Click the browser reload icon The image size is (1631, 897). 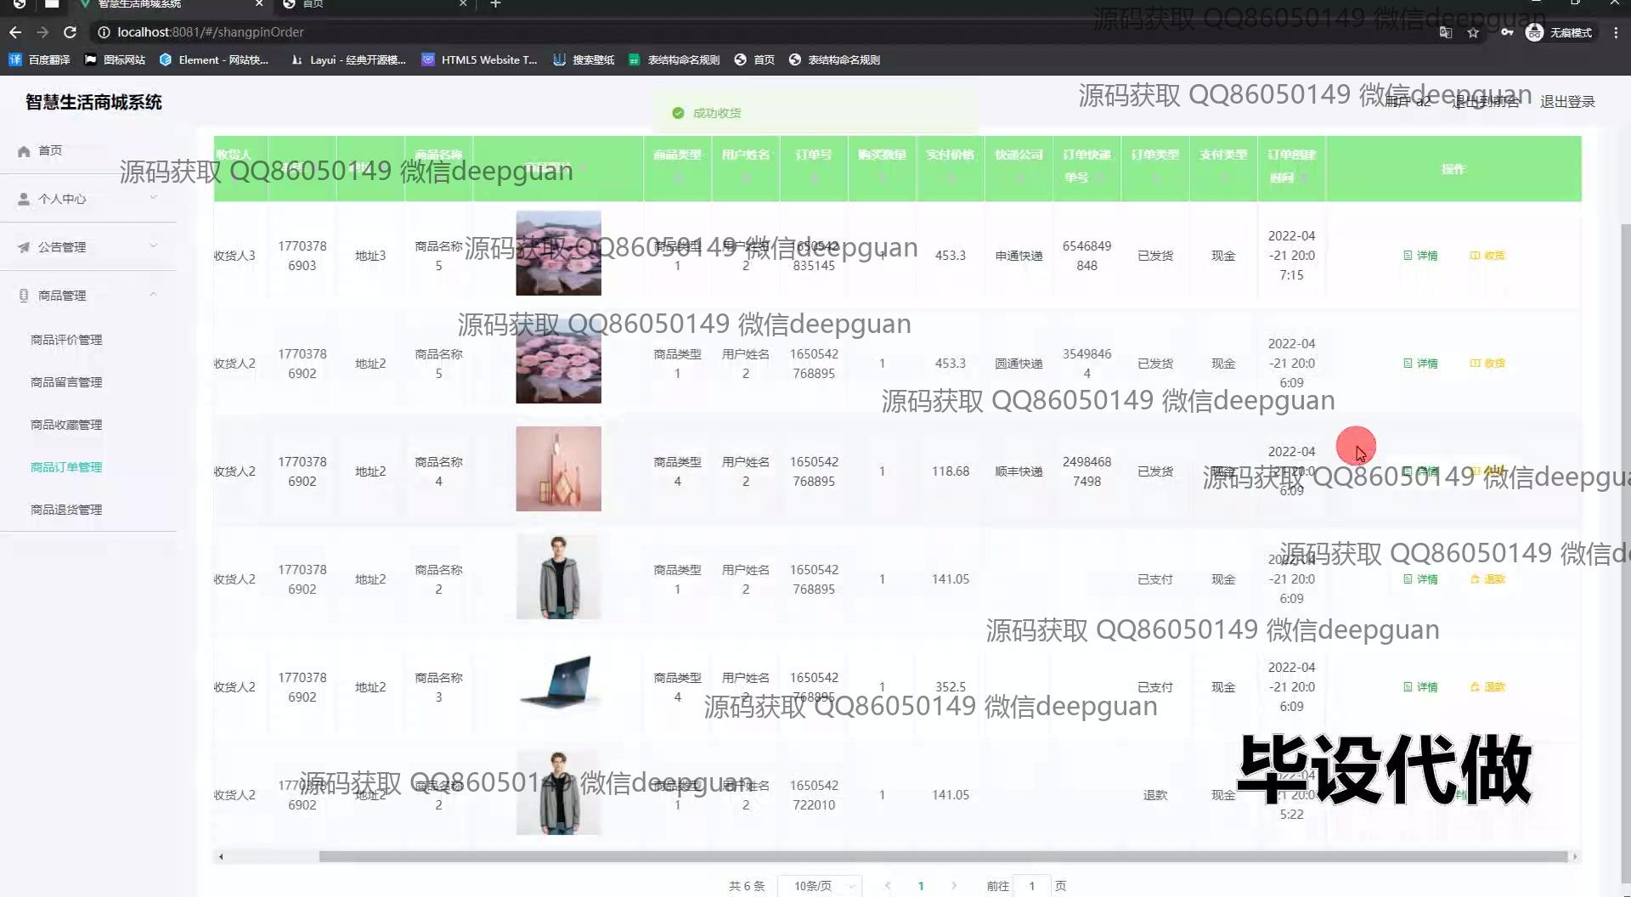(71, 32)
